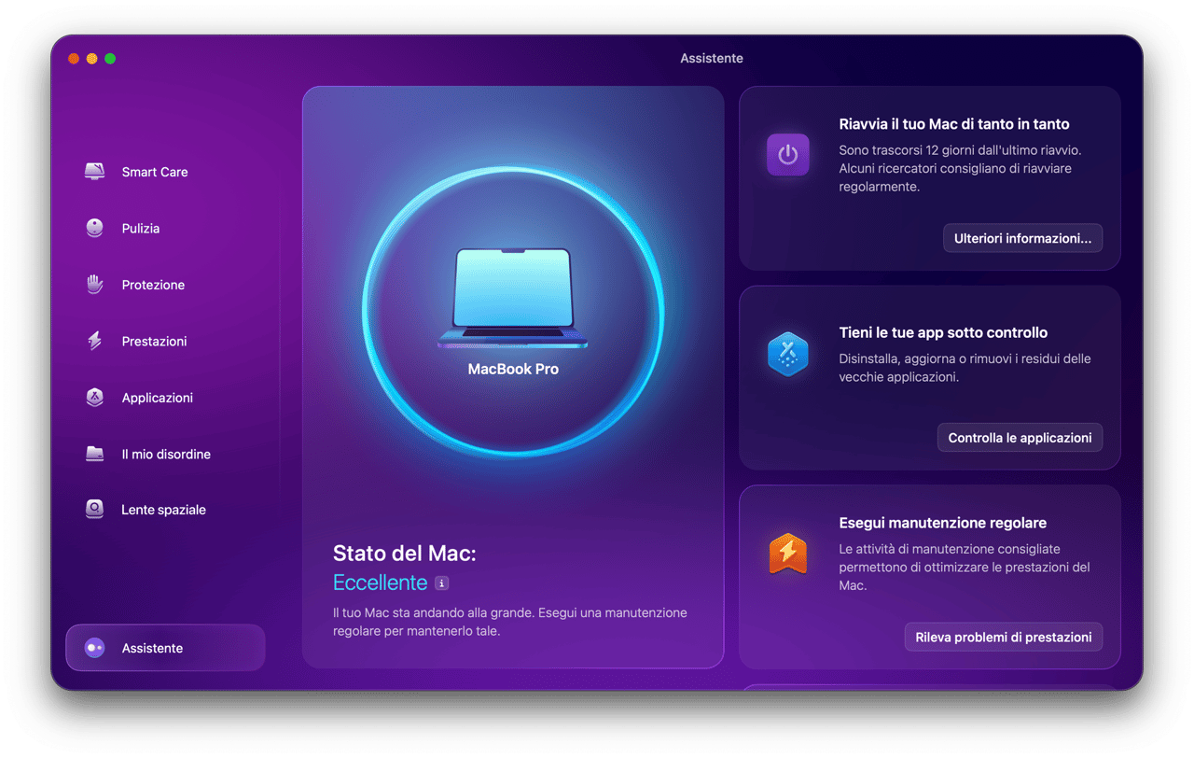Image resolution: width=1194 pixels, height=758 pixels.
Task: Select the Assistente sidebar button
Action: tap(165, 648)
